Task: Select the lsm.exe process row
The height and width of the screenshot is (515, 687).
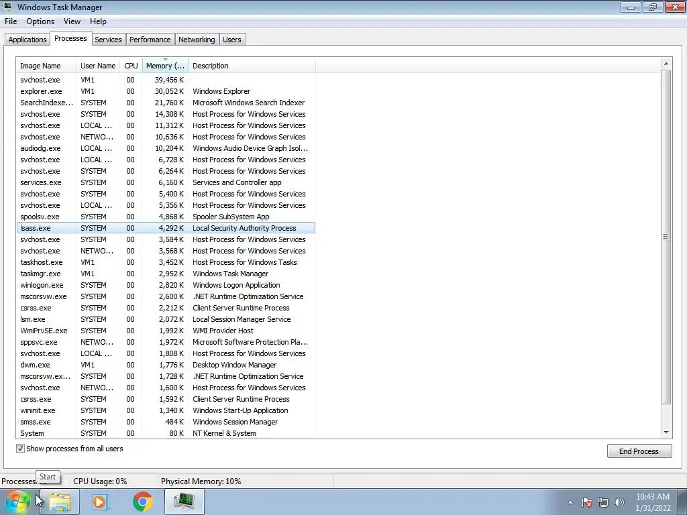Action: point(166,319)
